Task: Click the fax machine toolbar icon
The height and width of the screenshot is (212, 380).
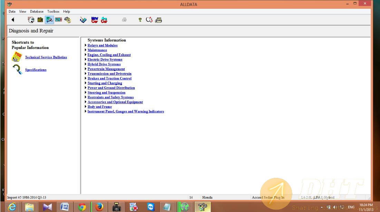Action: 158,20
